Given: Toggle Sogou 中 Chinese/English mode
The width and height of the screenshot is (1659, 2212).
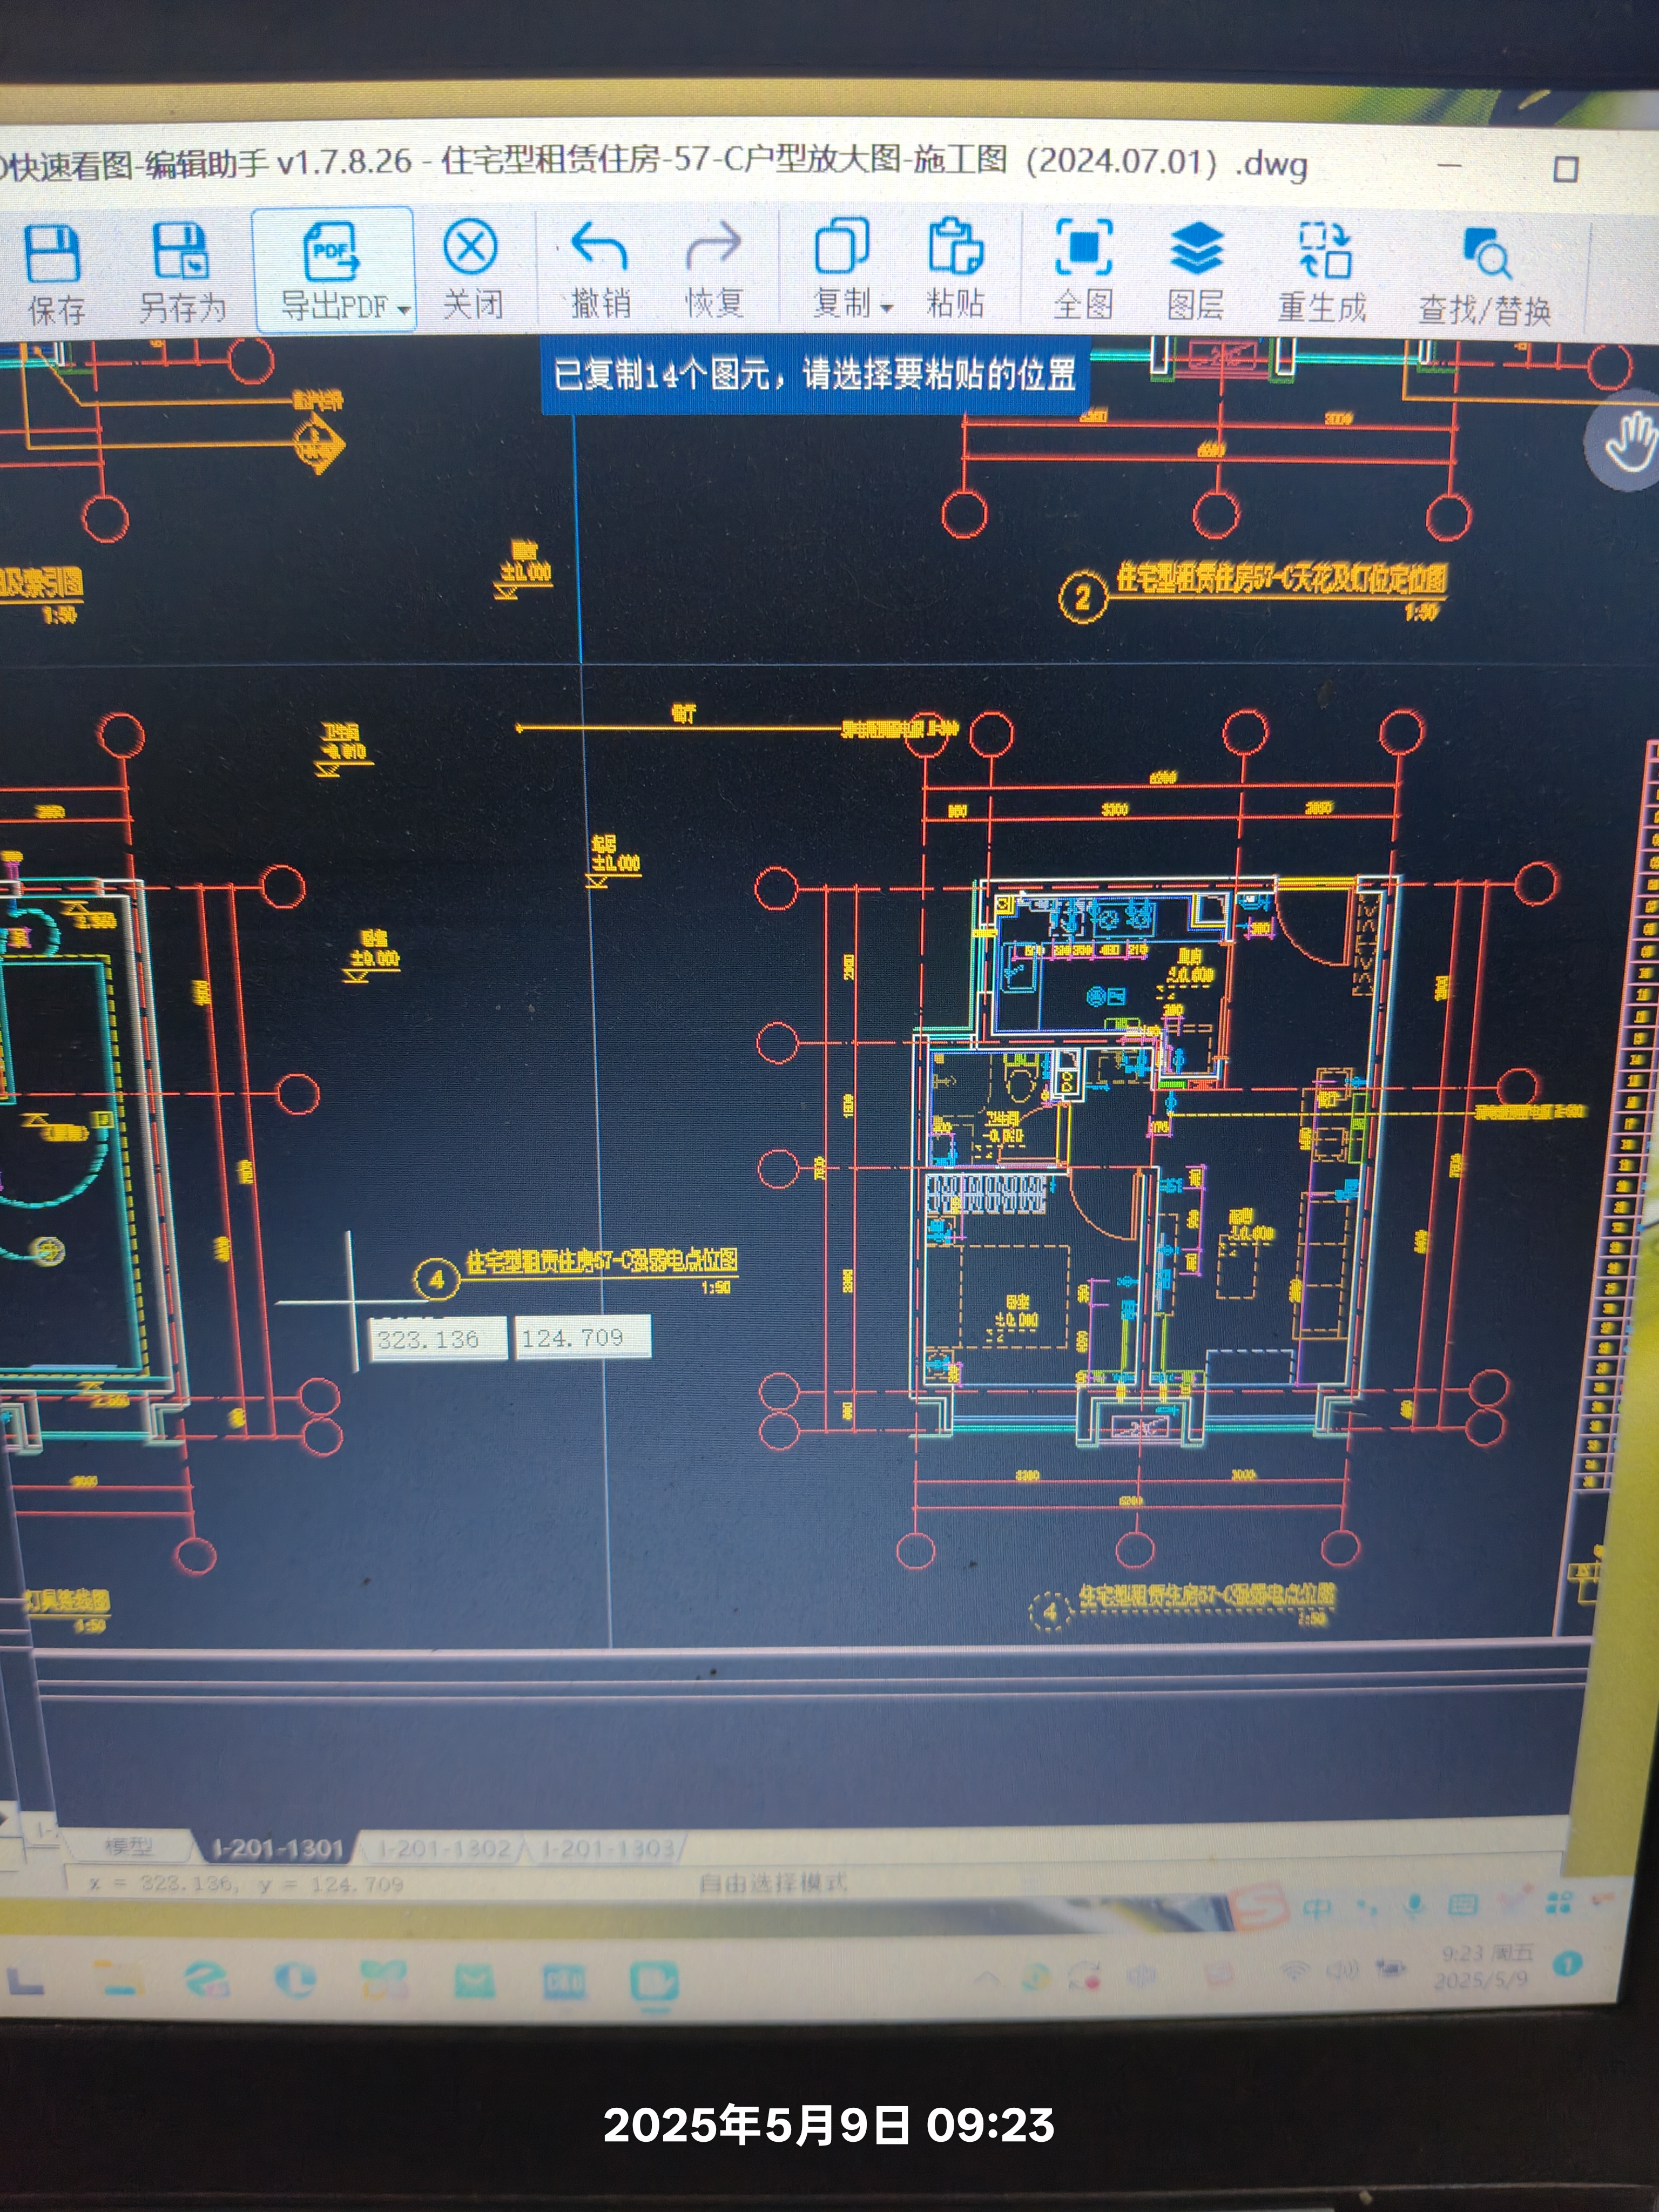Looking at the screenshot, I should (x=1318, y=1908).
